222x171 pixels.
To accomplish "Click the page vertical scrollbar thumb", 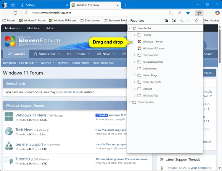I will [220, 46].
